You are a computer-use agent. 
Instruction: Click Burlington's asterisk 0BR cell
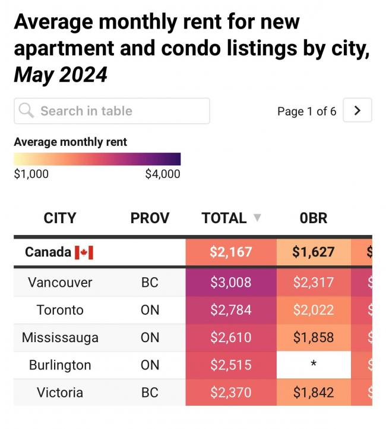(x=314, y=365)
